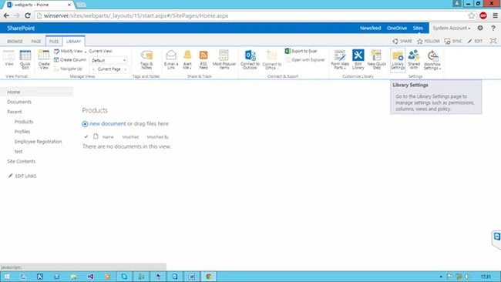Click the browser address bar
The width and height of the screenshot is (501, 282).
click(x=252, y=15)
